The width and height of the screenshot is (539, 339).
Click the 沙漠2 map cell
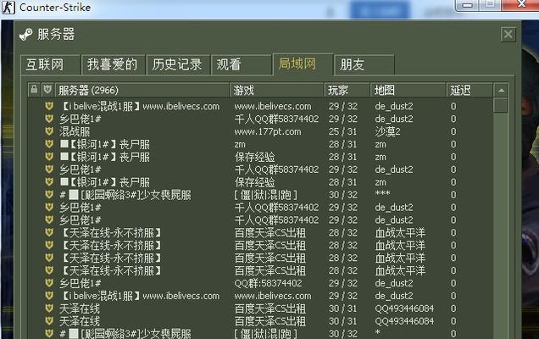tap(387, 131)
